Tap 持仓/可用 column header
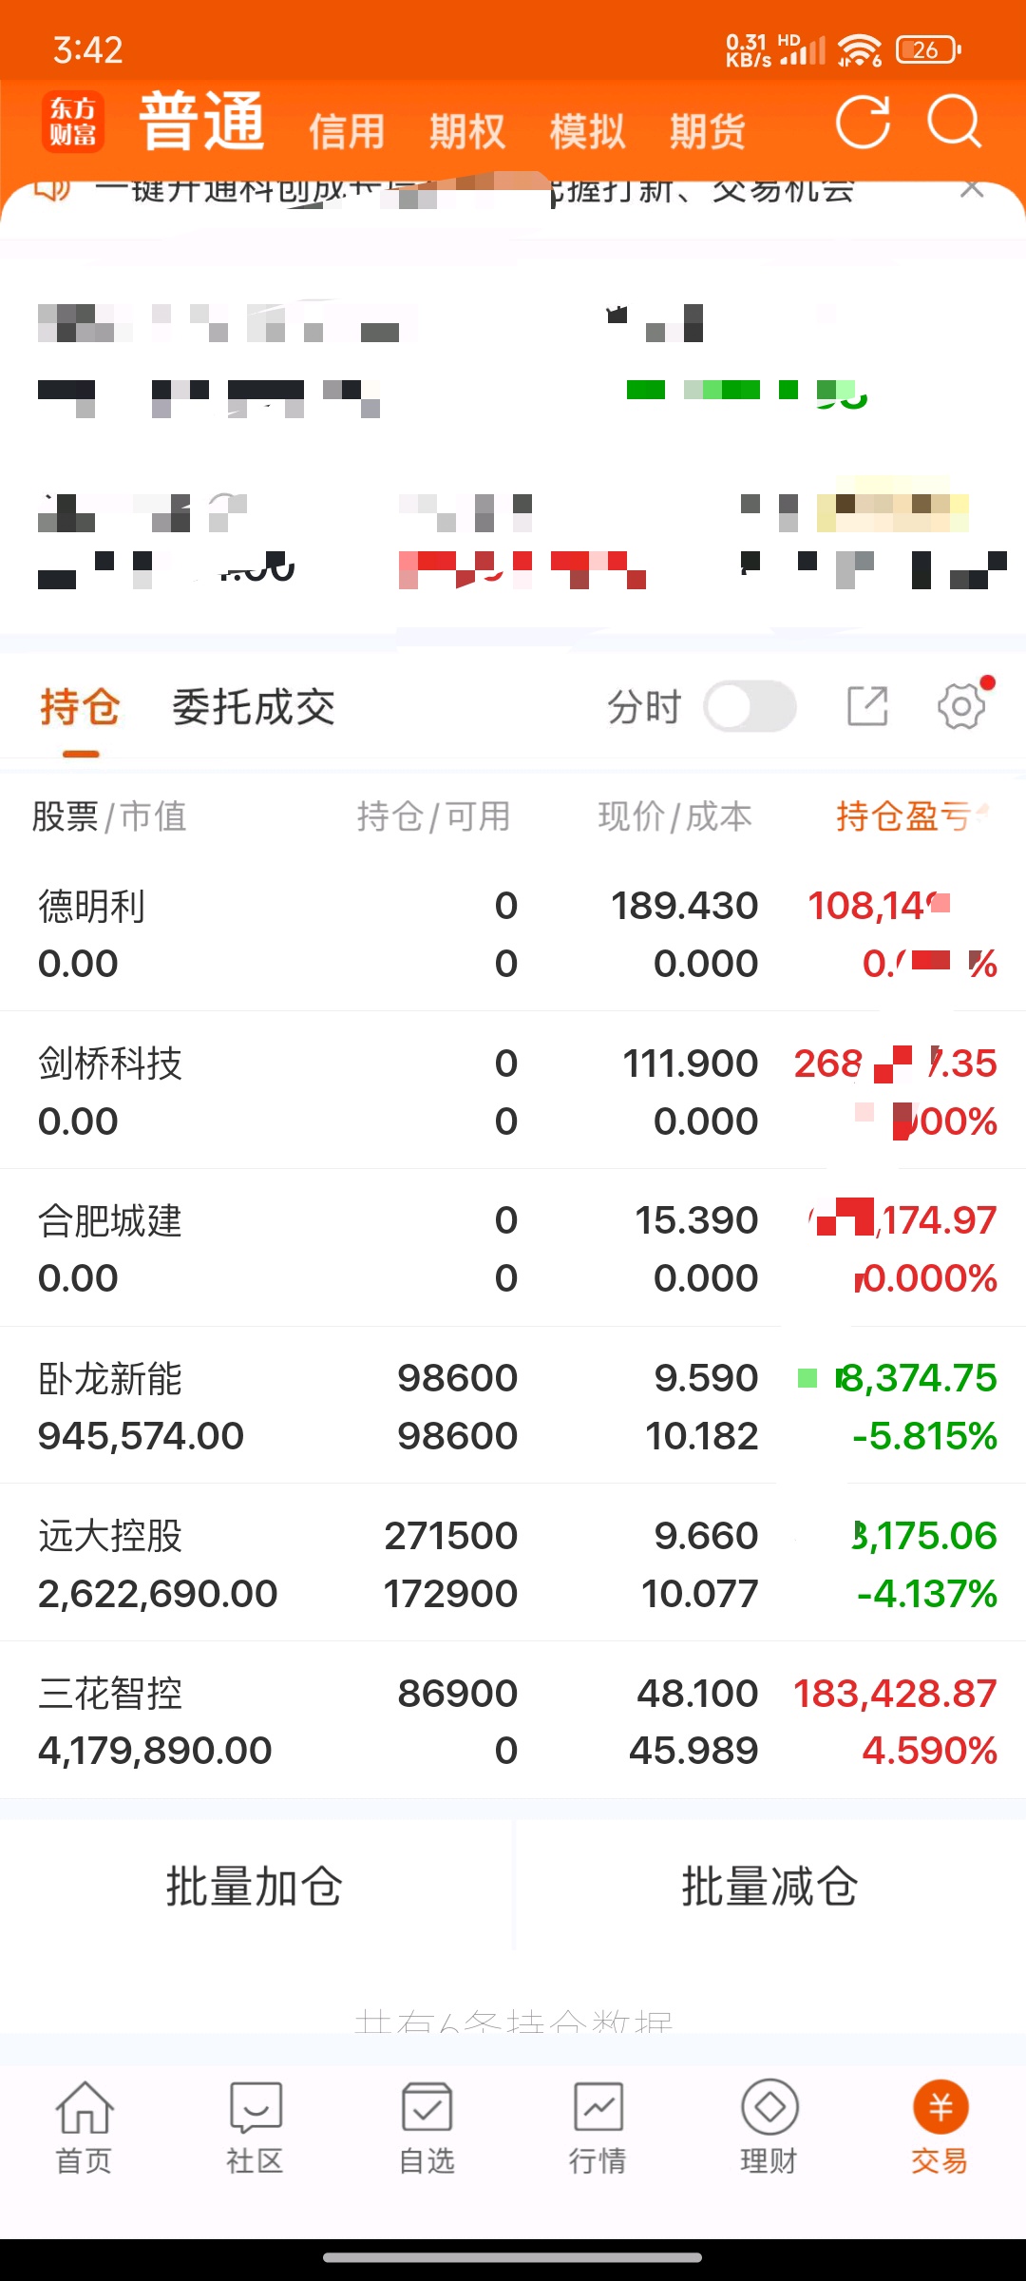This screenshot has width=1026, height=2281. pyautogui.click(x=434, y=815)
